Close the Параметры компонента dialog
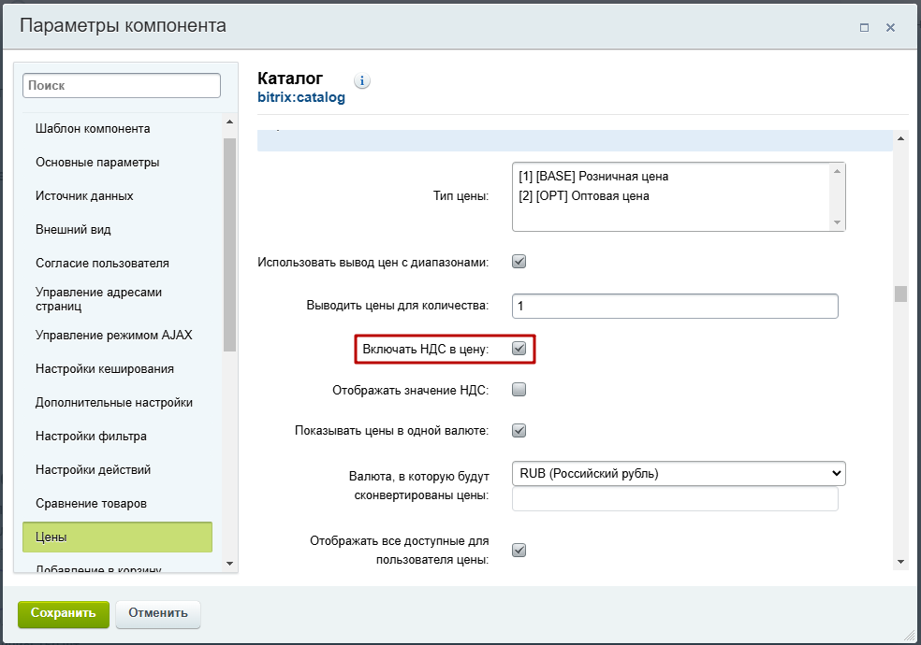The width and height of the screenshot is (921, 645). click(890, 27)
